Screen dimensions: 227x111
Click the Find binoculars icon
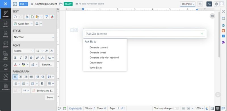tap(37, 24)
